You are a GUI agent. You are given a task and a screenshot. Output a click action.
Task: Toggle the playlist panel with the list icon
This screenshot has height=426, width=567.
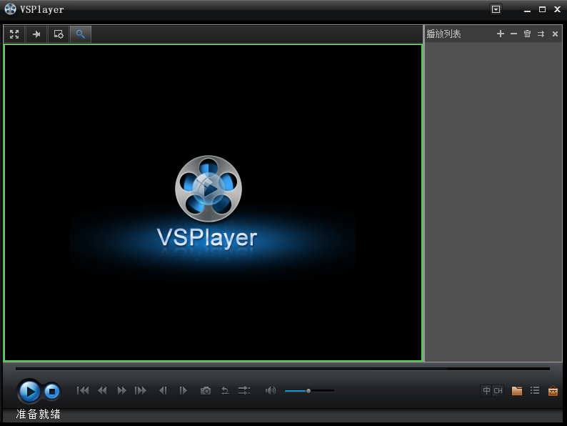coord(535,390)
